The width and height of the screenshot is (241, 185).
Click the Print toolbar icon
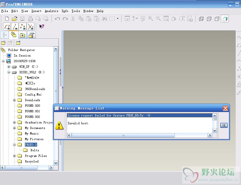tap(30, 19)
